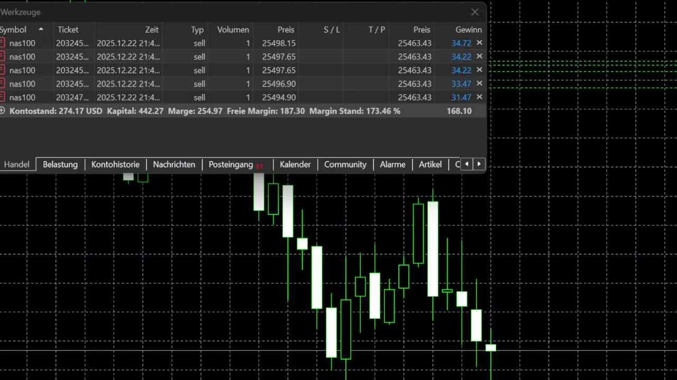Click the T / P cell of the 31.47 row
677x380 pixels.
[366, 98]
